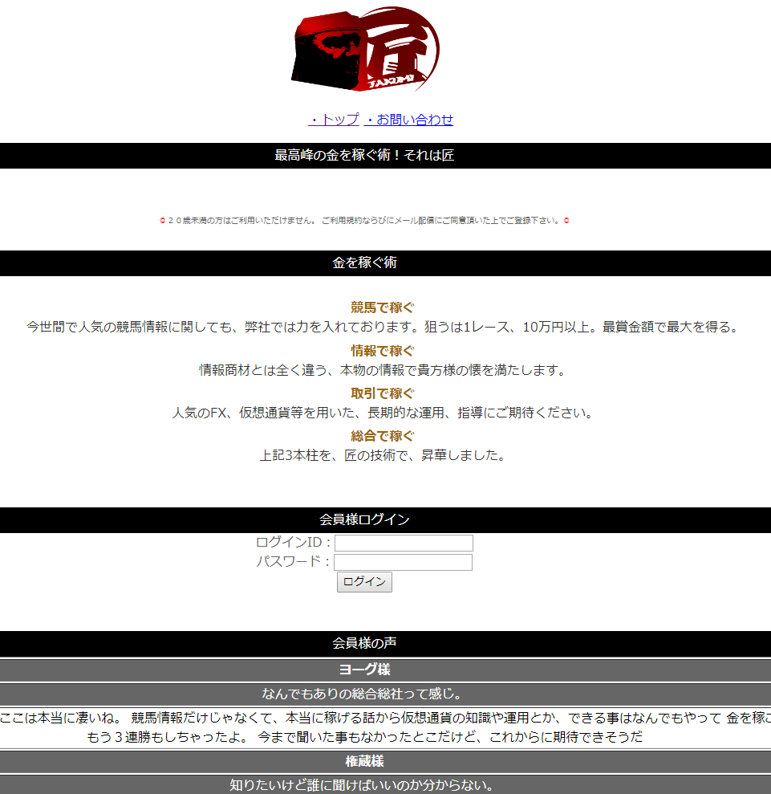The height and width of the screenshot is (794, 771).
Task: Open the ・お問い合わせ contact link
Action: click(x=409, y=120)
